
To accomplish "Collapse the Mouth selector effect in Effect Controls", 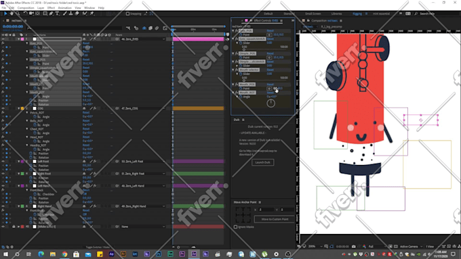I will (233, 70).
